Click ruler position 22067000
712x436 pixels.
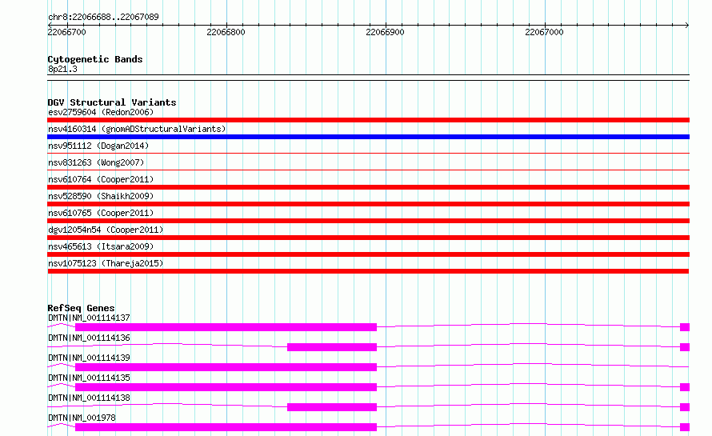544,32
